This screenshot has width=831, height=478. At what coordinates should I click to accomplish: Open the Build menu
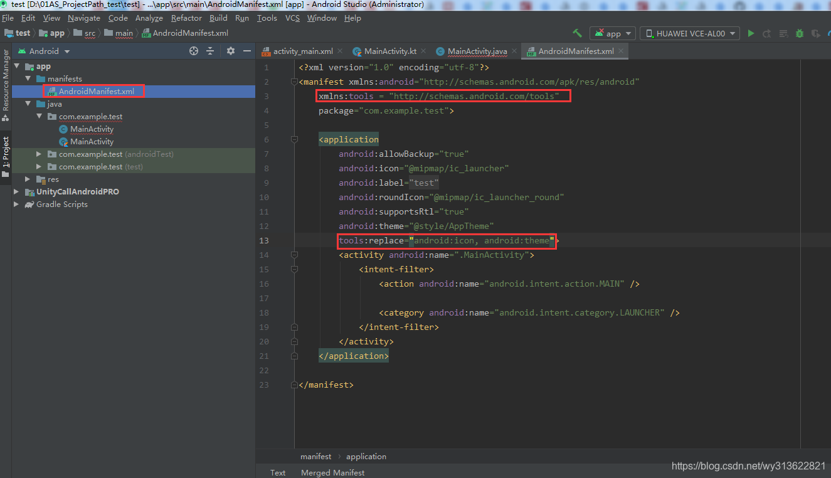(219, 18)
